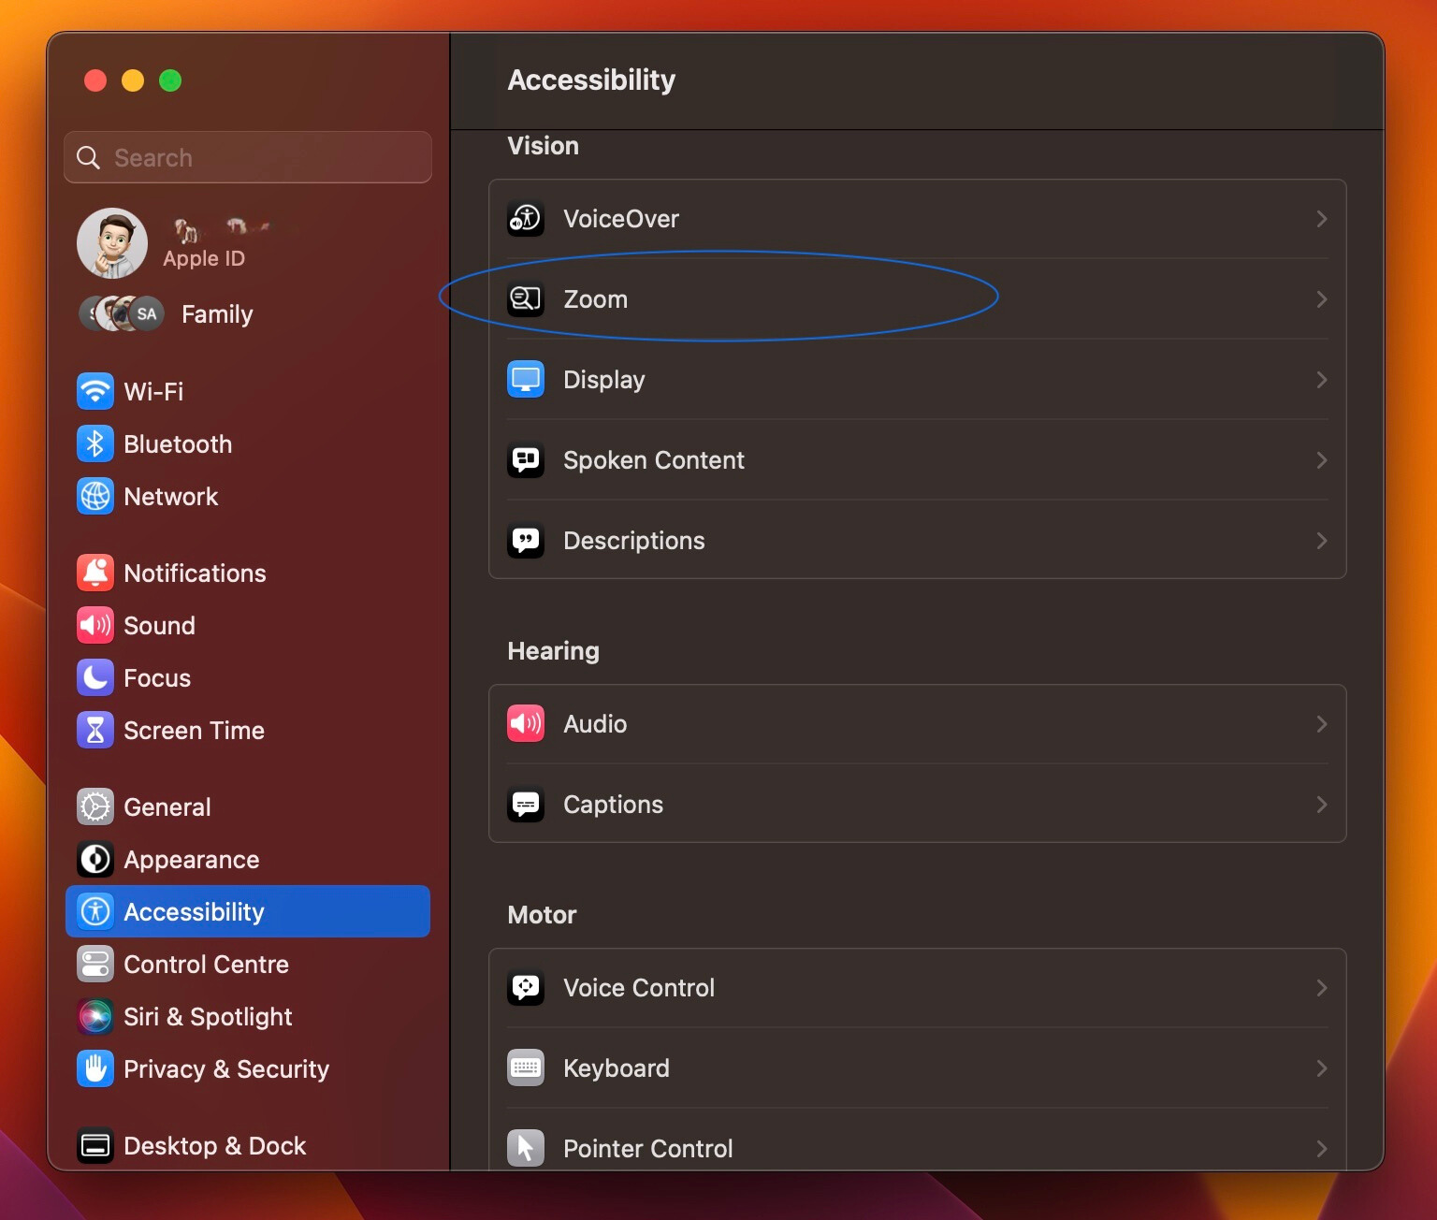Click the Keyboard row chevron

pos(1322,1068)
